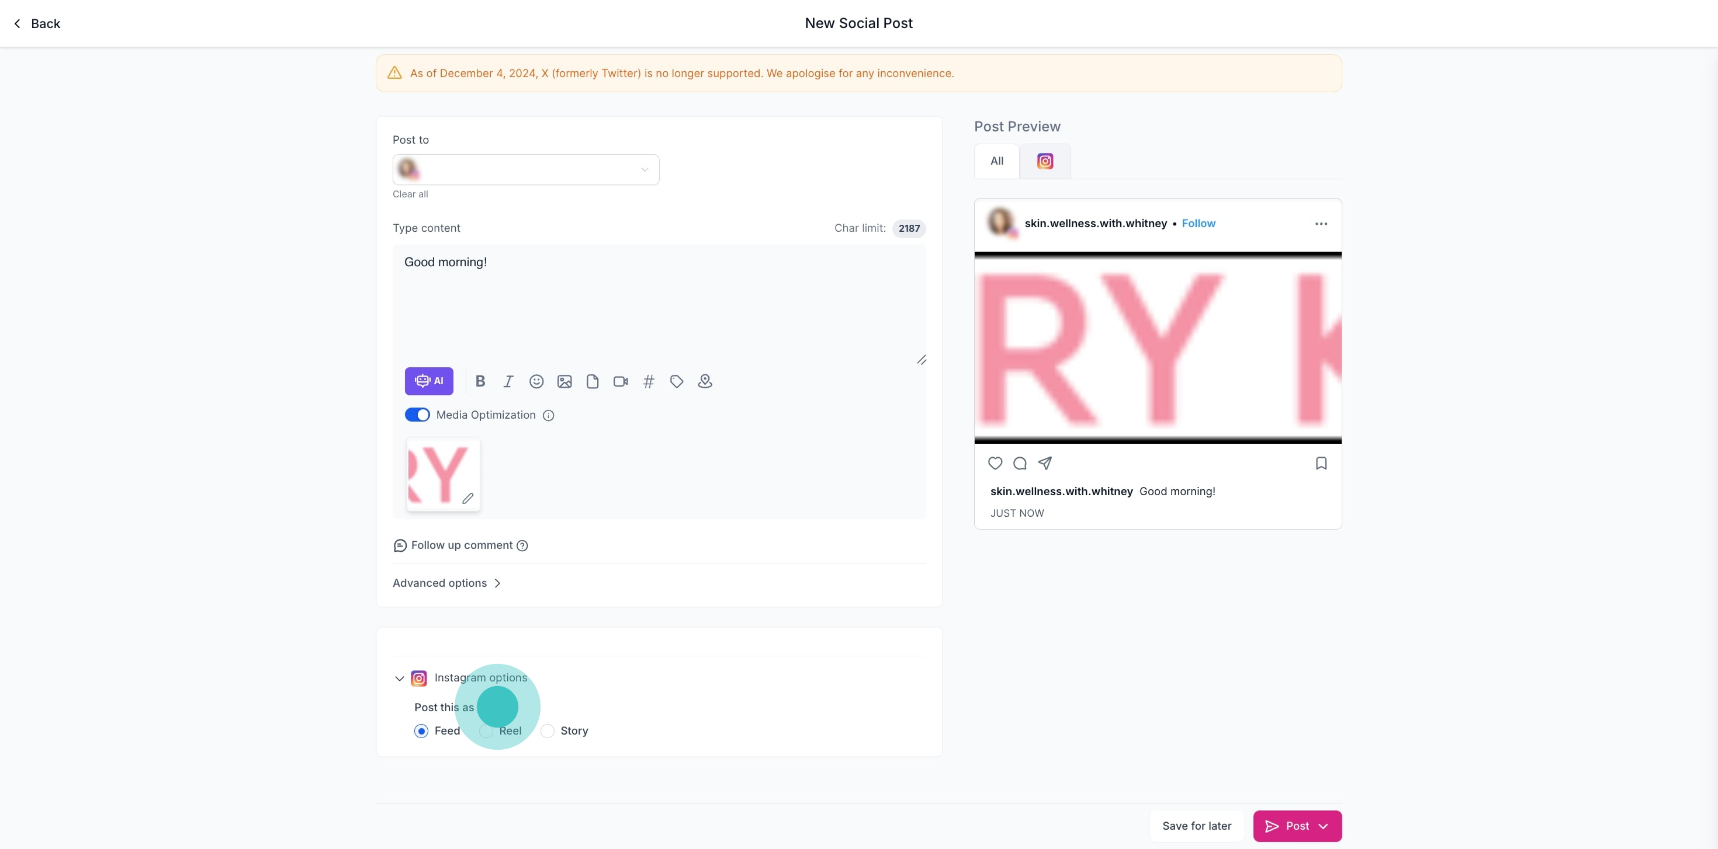Image resolution: width=1718 pixels, height=849 pixels.
Task: Open the Post to account dropdown
Action: tap(525, 169)
